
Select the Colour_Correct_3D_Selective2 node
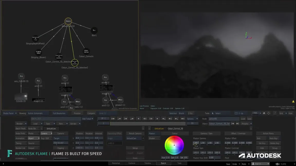click(x=75, y=63)
